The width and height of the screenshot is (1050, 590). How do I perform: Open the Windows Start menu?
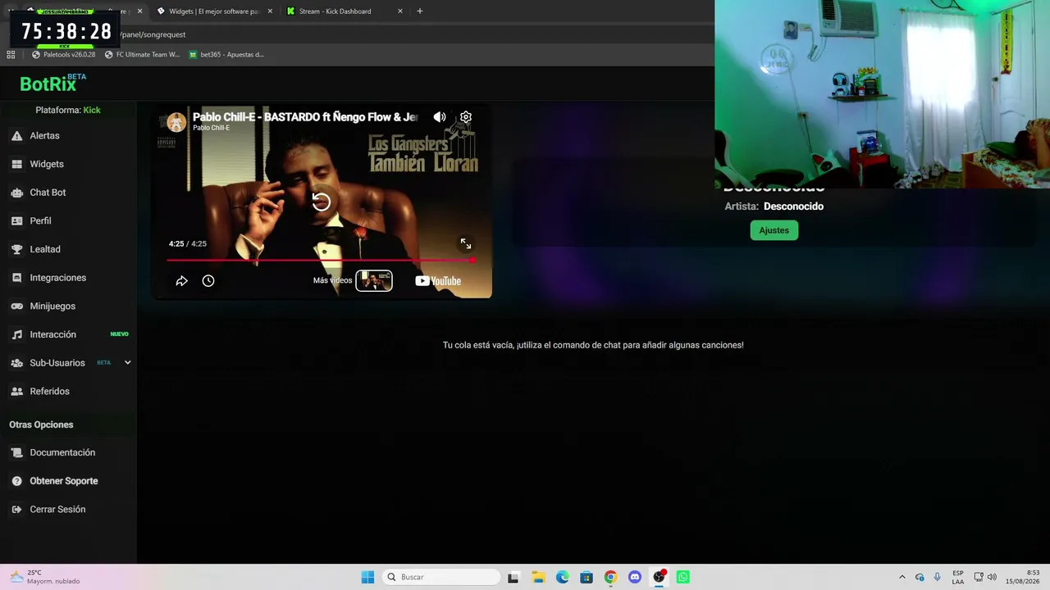367,577
